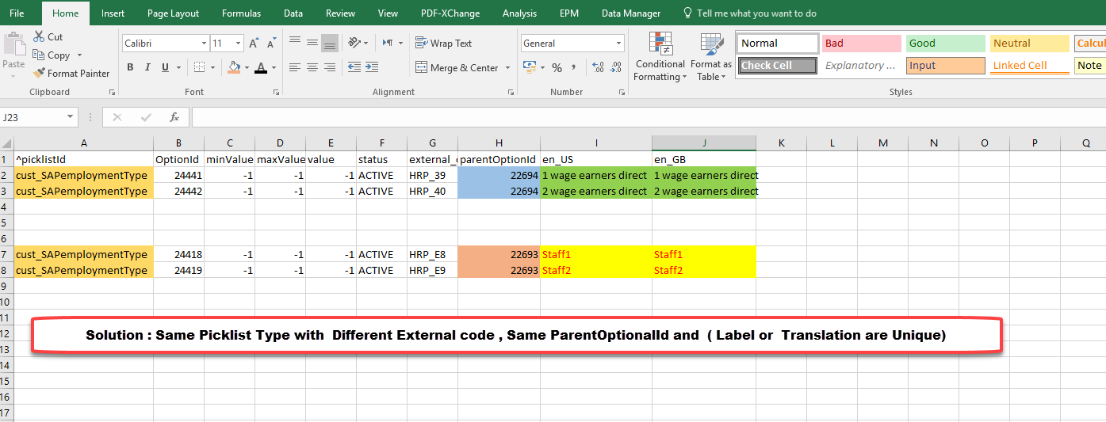
Task: Apply the Linked Cell style
Action: [x=1030, y=66]
